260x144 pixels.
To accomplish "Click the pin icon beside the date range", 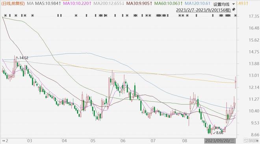I will tap(234, 9).
